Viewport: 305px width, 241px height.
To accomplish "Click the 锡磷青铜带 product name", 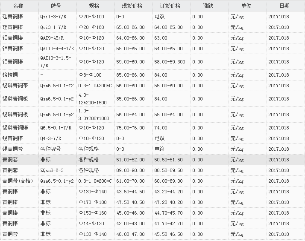I will click(15, 85).
